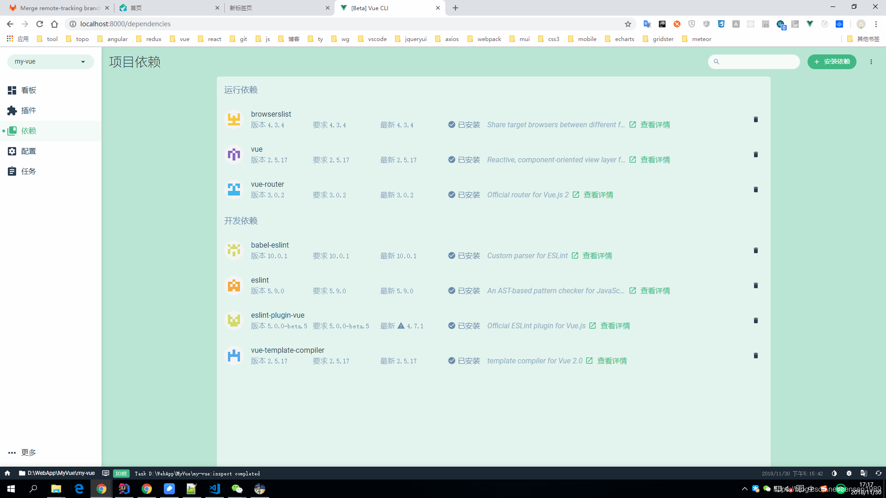Uninstall eslint-plugin-vue via trash icon
This screenshot has height=498, width=886.
coord(755,320)
